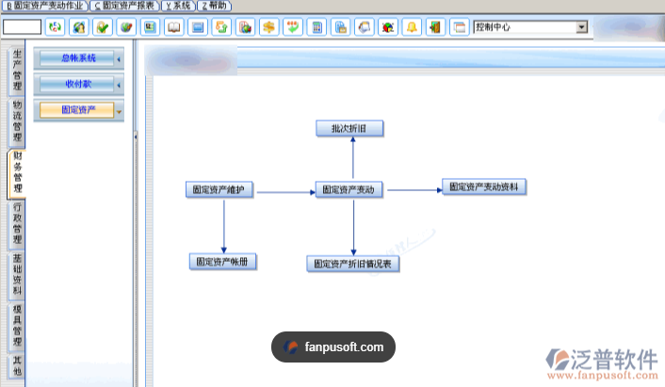Click the 总帐系统 panel button
Screen dimensions: 665x387
coord(76,58)
